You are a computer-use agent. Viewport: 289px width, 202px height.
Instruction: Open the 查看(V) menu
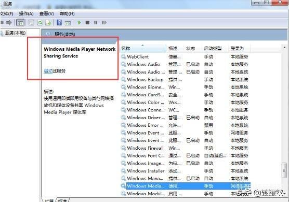tap(46, 13)
